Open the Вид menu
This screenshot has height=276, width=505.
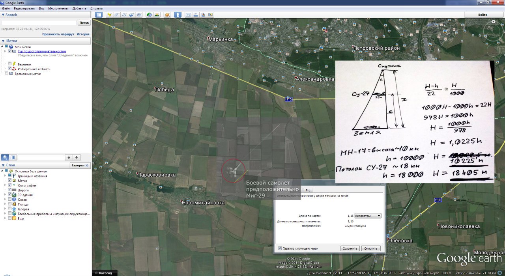(41, 8)
